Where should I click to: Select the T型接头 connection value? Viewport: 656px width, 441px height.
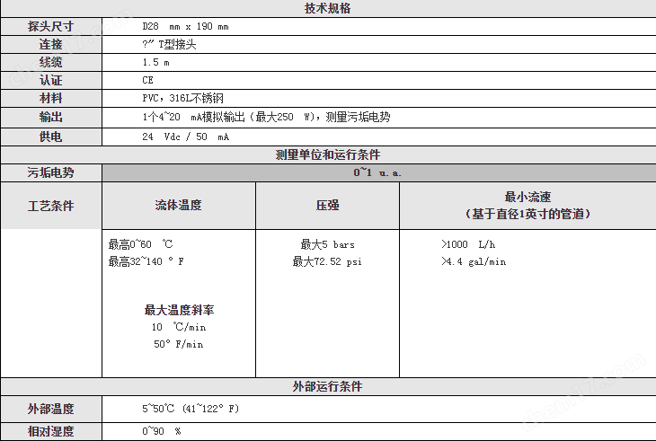pyautogui.click(x=169, y=44)
